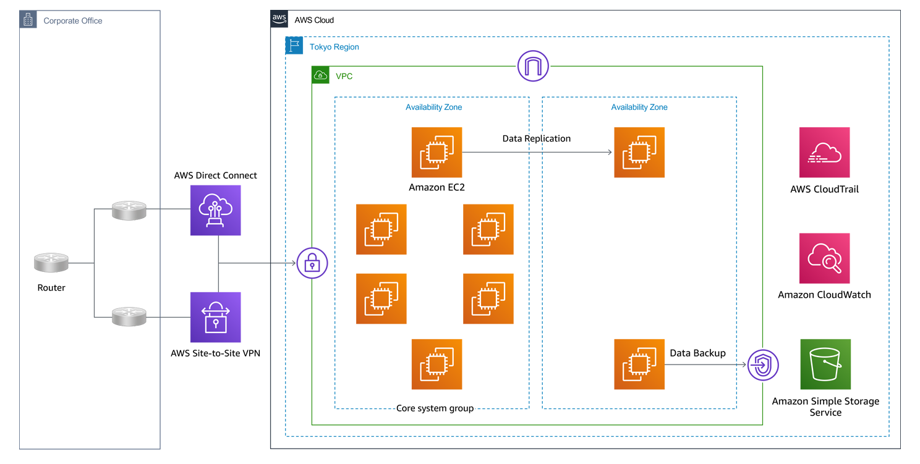
Task: Select the EC2 icon in the right Availability Zone
Action: tap(639, 153)
